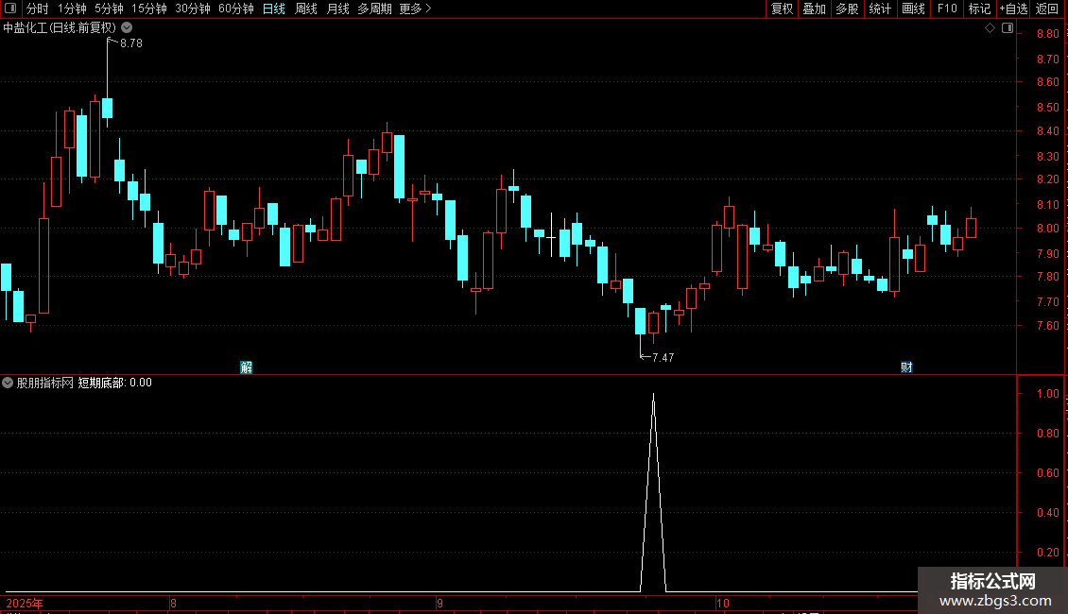This screenshot has height=614, width=1068.
Task: Click the month 9 axis label
Action: click(x=440, y=603)
